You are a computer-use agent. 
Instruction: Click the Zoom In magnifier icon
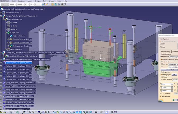pos(68,112)
